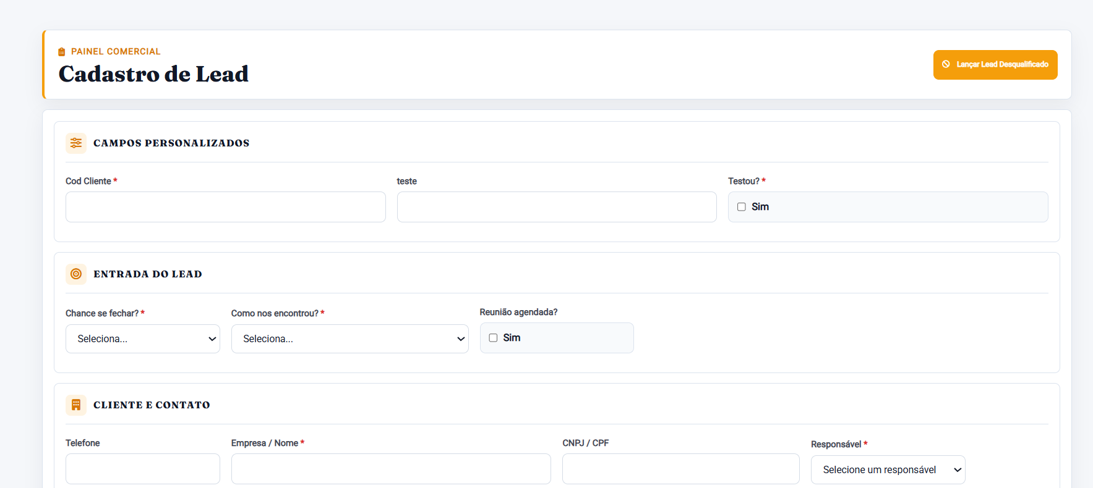Focus the CNPJ / CPF input field
Screen dimensions: 1093x488
(681, 469)
